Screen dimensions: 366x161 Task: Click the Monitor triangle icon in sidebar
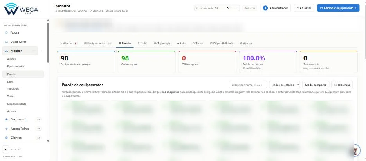point(7,51)
